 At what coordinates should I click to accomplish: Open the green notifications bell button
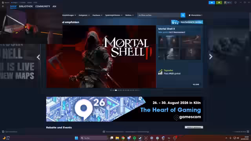pyautogui.click(x=219, y=3)
